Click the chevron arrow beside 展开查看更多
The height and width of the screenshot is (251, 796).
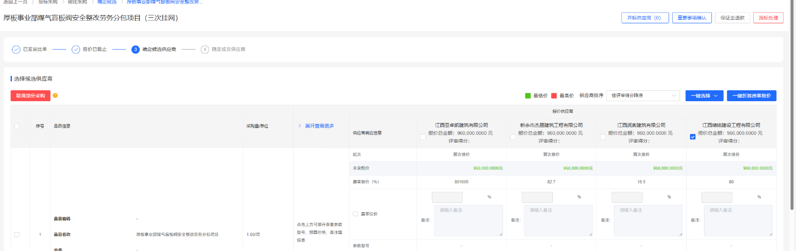pyautogui.click(x=299, y=126)
